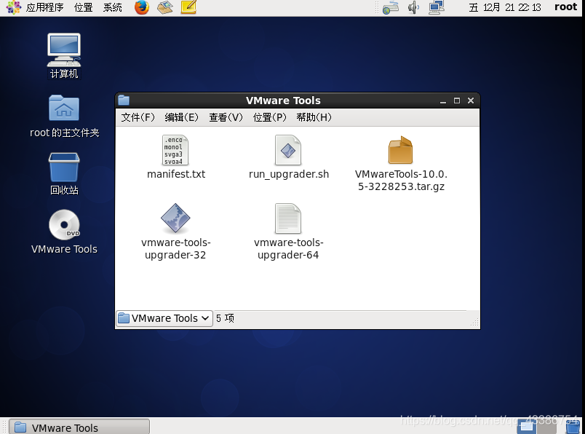The width and height of the screenshot is (585, 434).
Task: Minimize the VMware Tools window
Action: tap(443, 100)
